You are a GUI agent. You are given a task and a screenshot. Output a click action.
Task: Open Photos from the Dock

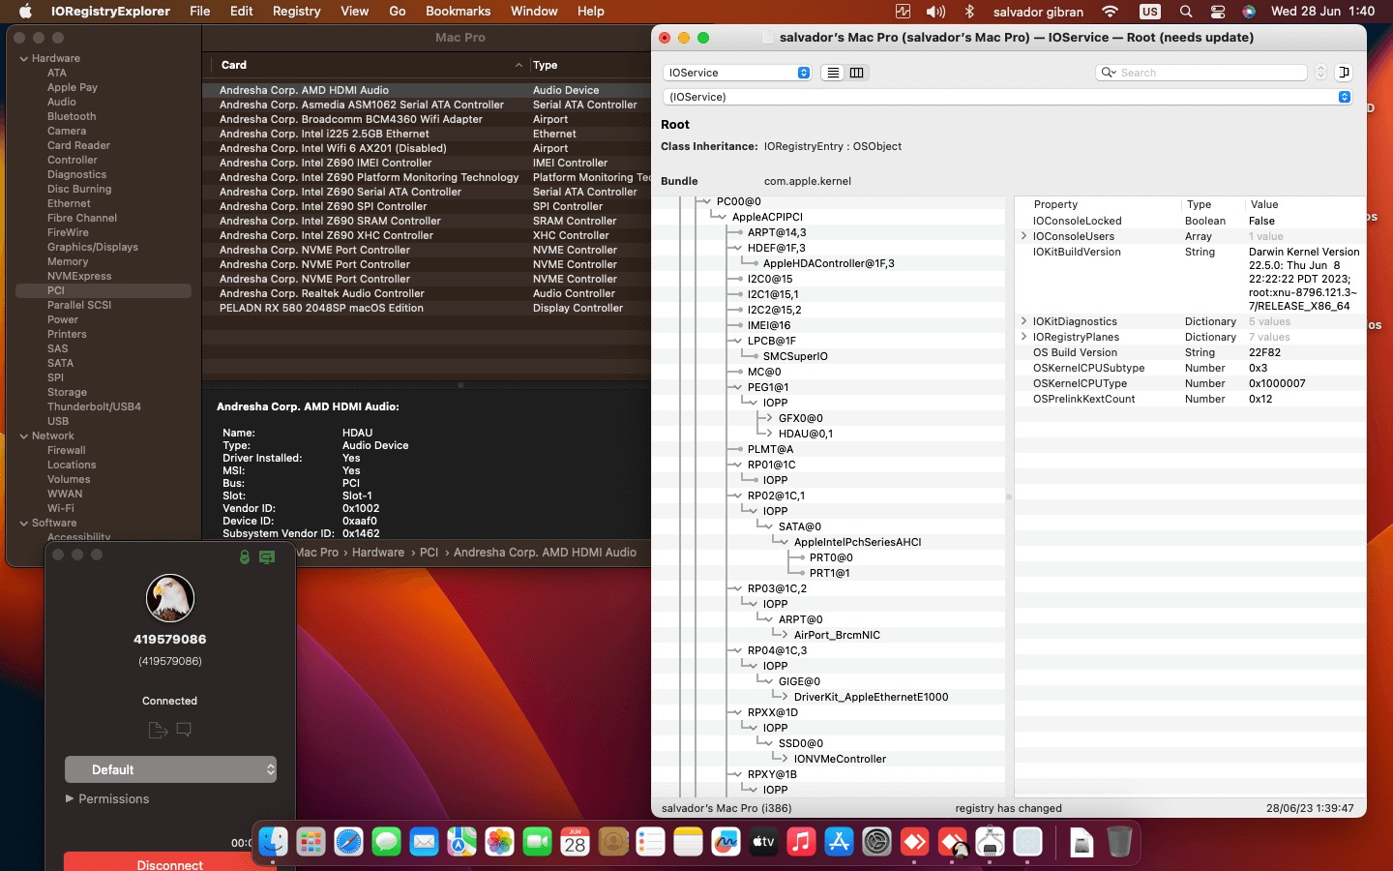(499, 842)
